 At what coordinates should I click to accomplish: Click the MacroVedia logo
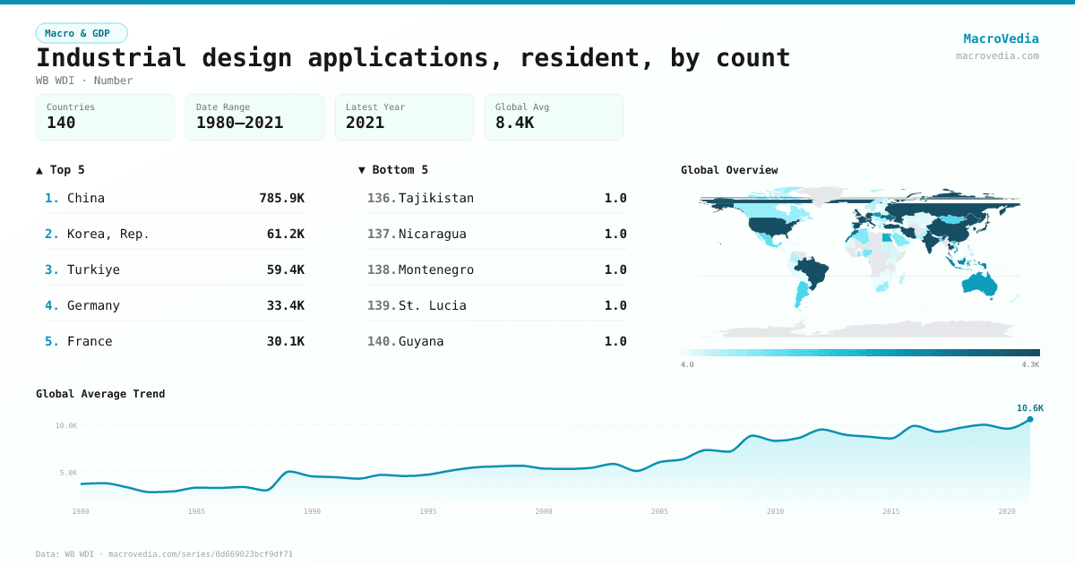coord(1001,38)
